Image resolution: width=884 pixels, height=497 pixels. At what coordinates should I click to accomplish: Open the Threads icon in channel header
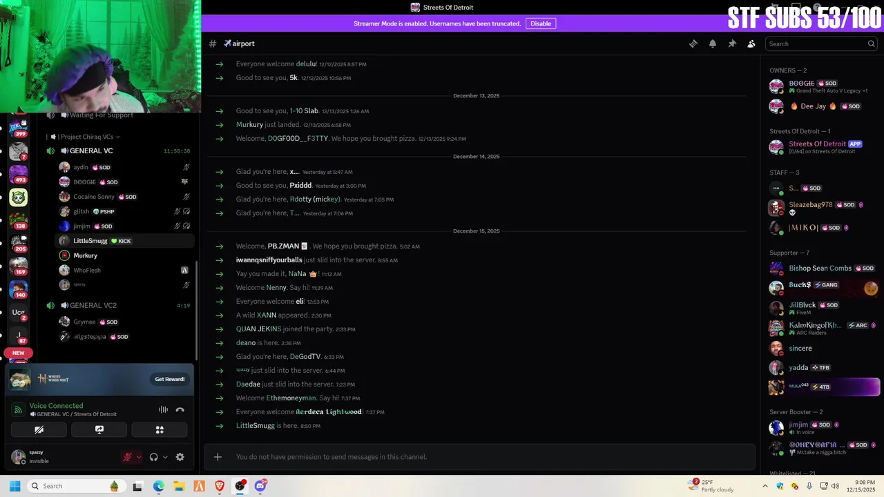click(693, 43)
